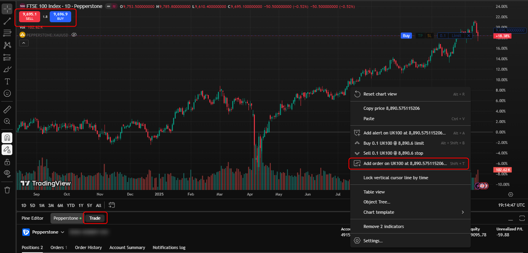Click the trash icon to remove drawings
Screen dimensions: 528x253
click(x=7, y=190)
